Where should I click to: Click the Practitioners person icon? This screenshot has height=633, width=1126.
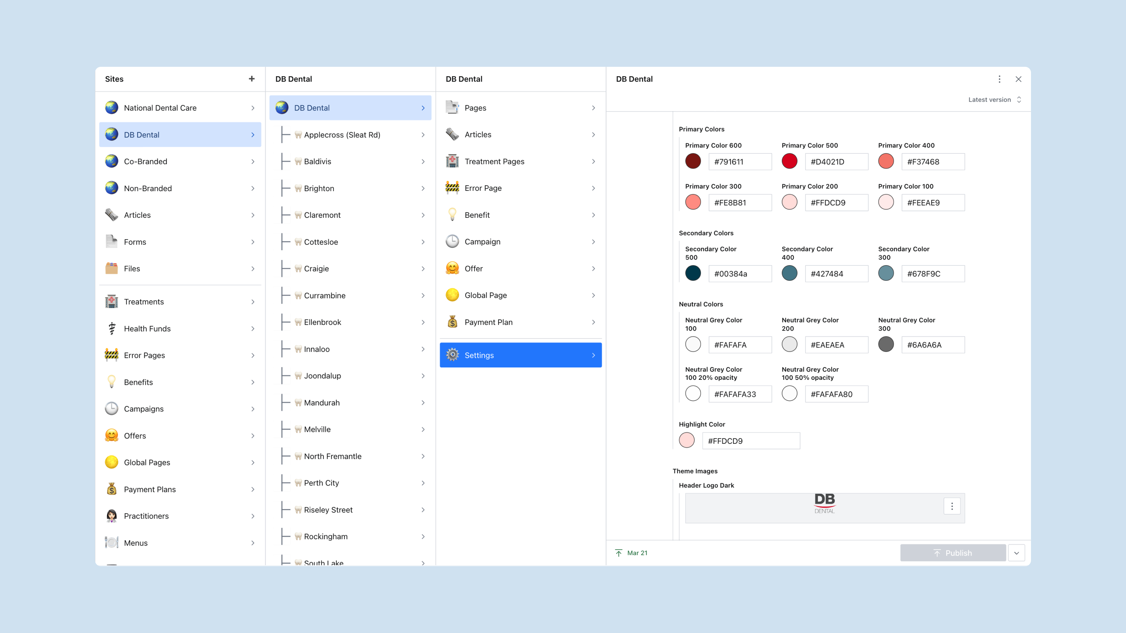point(111,516)
